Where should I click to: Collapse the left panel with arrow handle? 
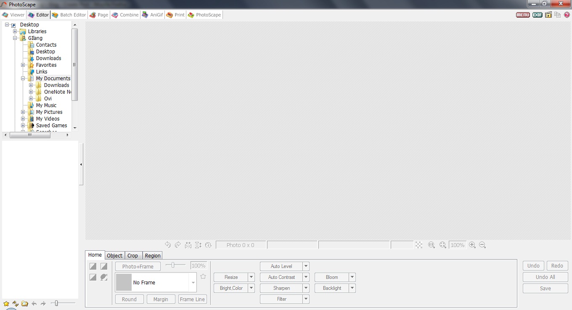(x=81, y=164)
